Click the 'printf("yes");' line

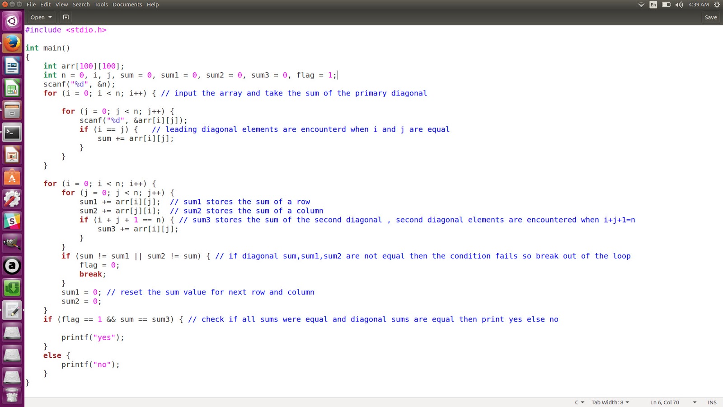(93, 337)
